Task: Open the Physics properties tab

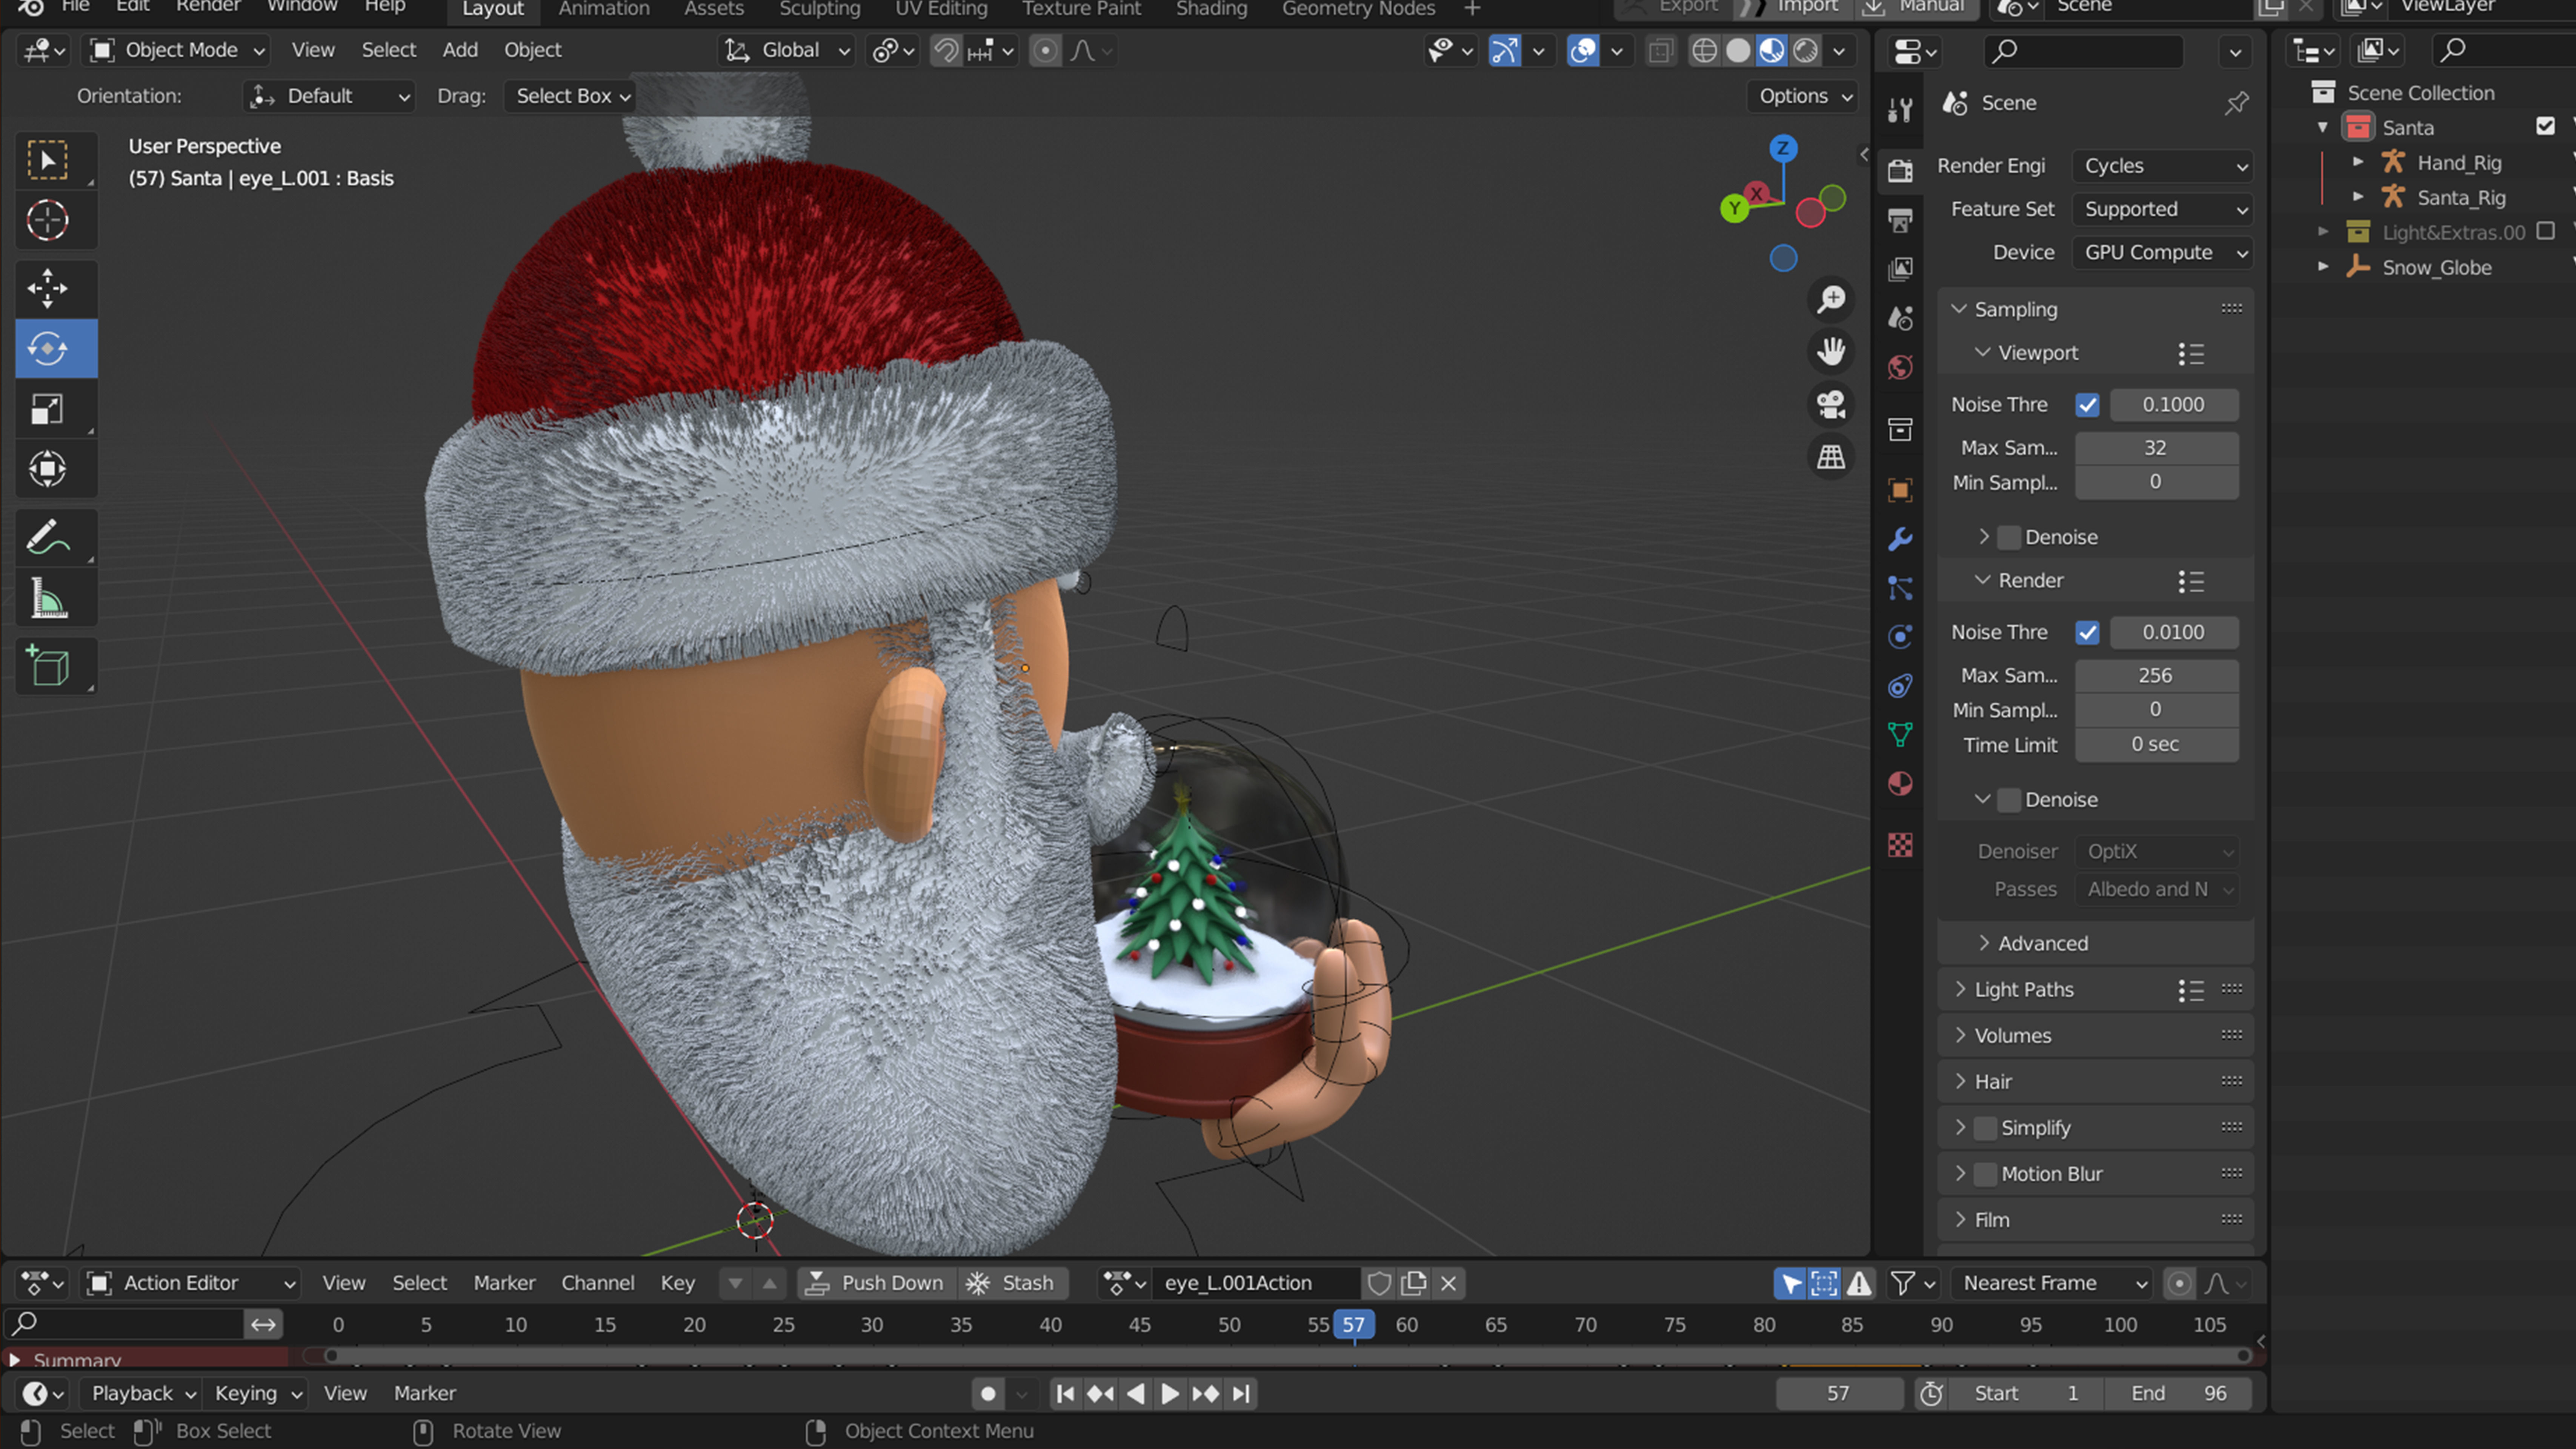Action: pos(1900,637)
